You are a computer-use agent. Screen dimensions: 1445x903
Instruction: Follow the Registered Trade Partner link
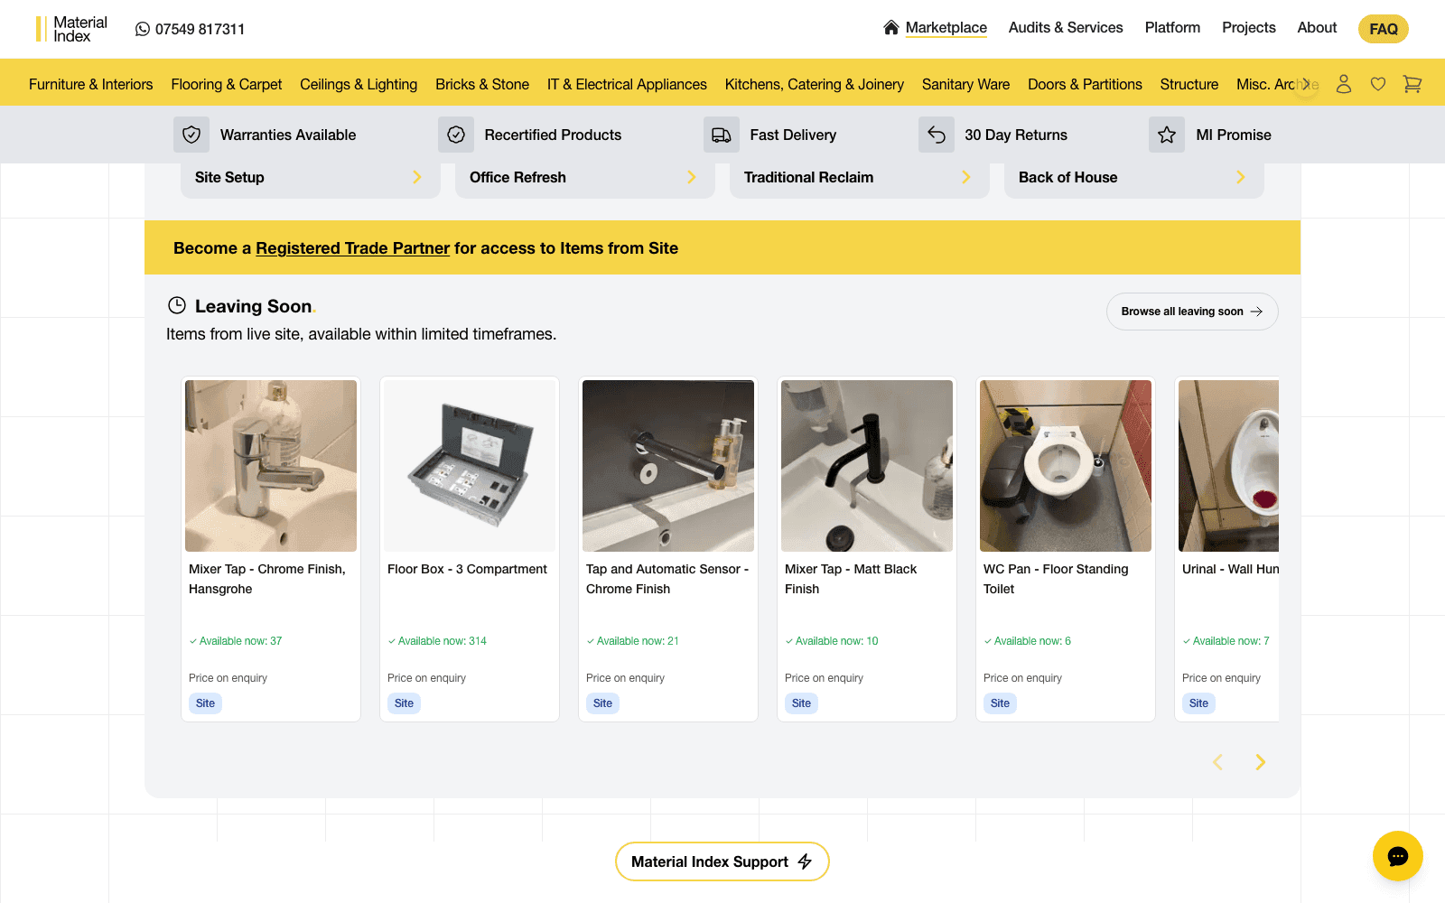click(x=352, y=248)
